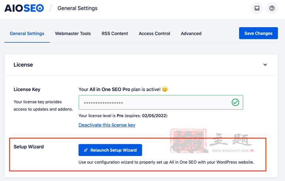Click 'Use our configuration wizard' description text
The image size is (285, 181).
click(166, 162)
